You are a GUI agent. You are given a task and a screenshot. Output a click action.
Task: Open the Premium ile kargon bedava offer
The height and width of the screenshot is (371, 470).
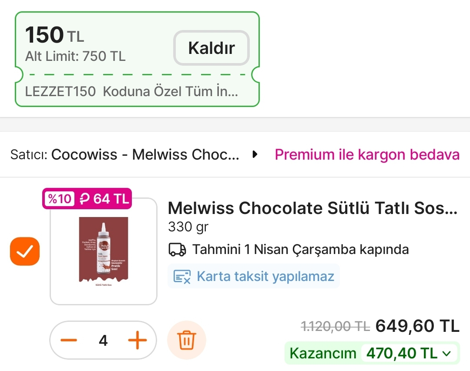pyautogui.click(x=367, y=154)
